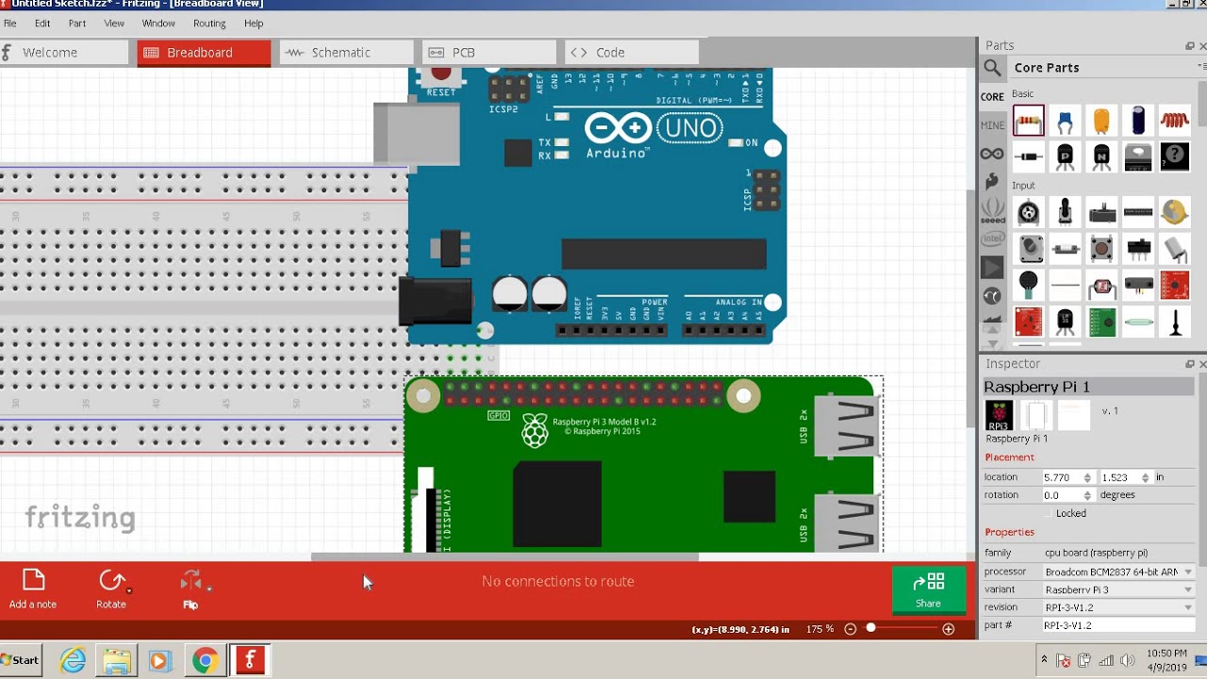The height and width of the screenshot is (679, 1207).
Task: Choose the P-type transistor part
Action: [1065, 157]
